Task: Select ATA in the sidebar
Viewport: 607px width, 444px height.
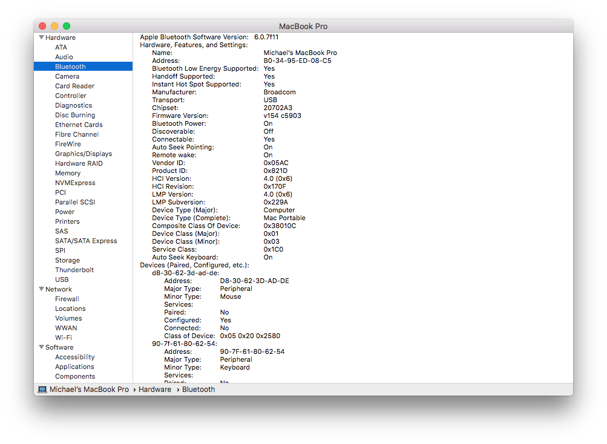Action: tap(61, 47)
